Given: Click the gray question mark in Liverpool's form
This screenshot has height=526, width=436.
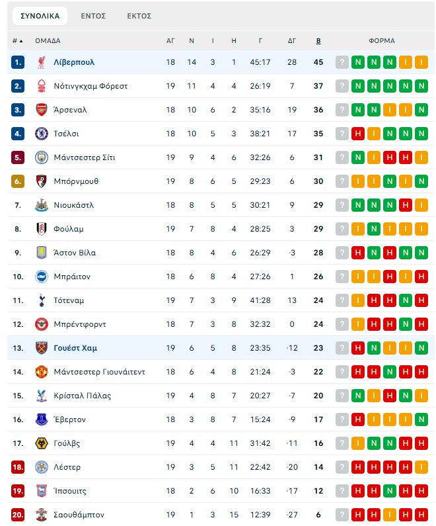Looking at the screenshot, I should [x=342, y=62].
